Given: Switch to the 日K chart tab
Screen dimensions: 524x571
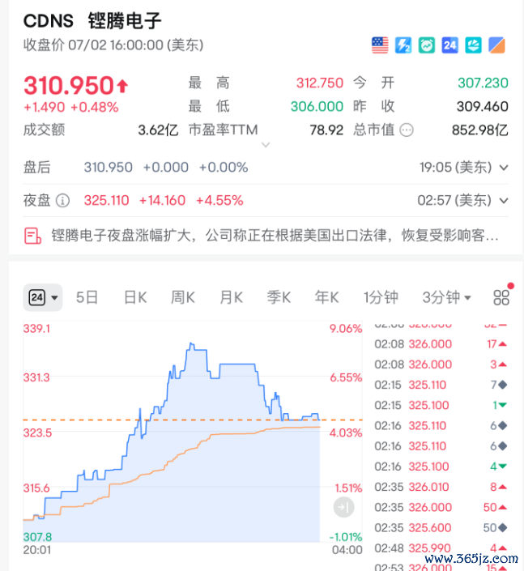Looking at the screenshot, I should (x=135, y=297).
